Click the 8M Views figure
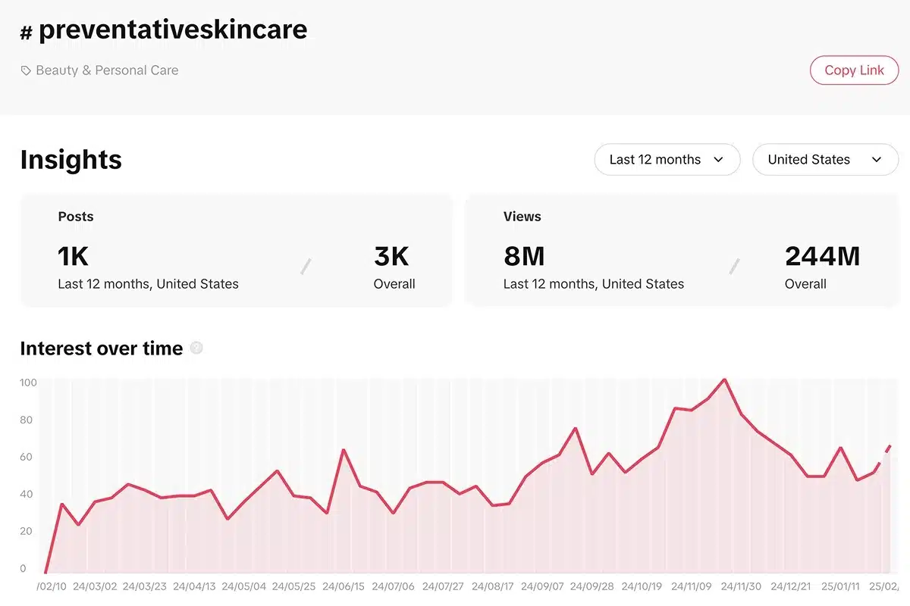The image size is (910, 606). tap(525, 257)
